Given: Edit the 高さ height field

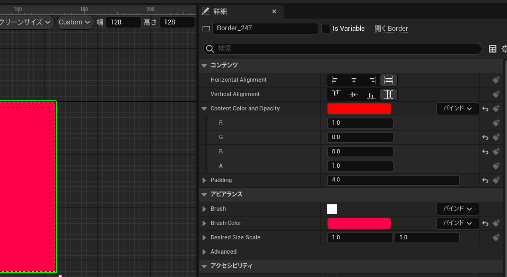Looking at the screenshot, I should click(177, 22).
